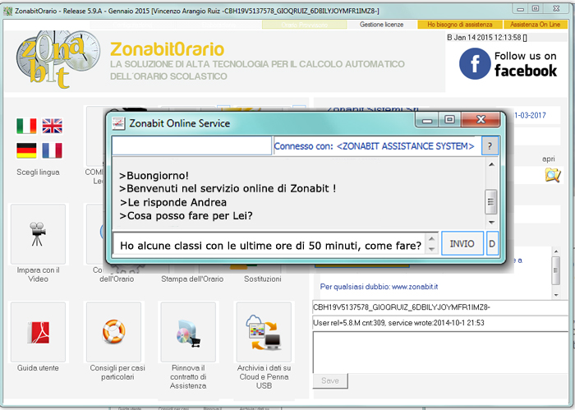This screenshot has height=410, width=575.
Task: Click the date text 1-03-2017
Action: click(x=530, y=116)
